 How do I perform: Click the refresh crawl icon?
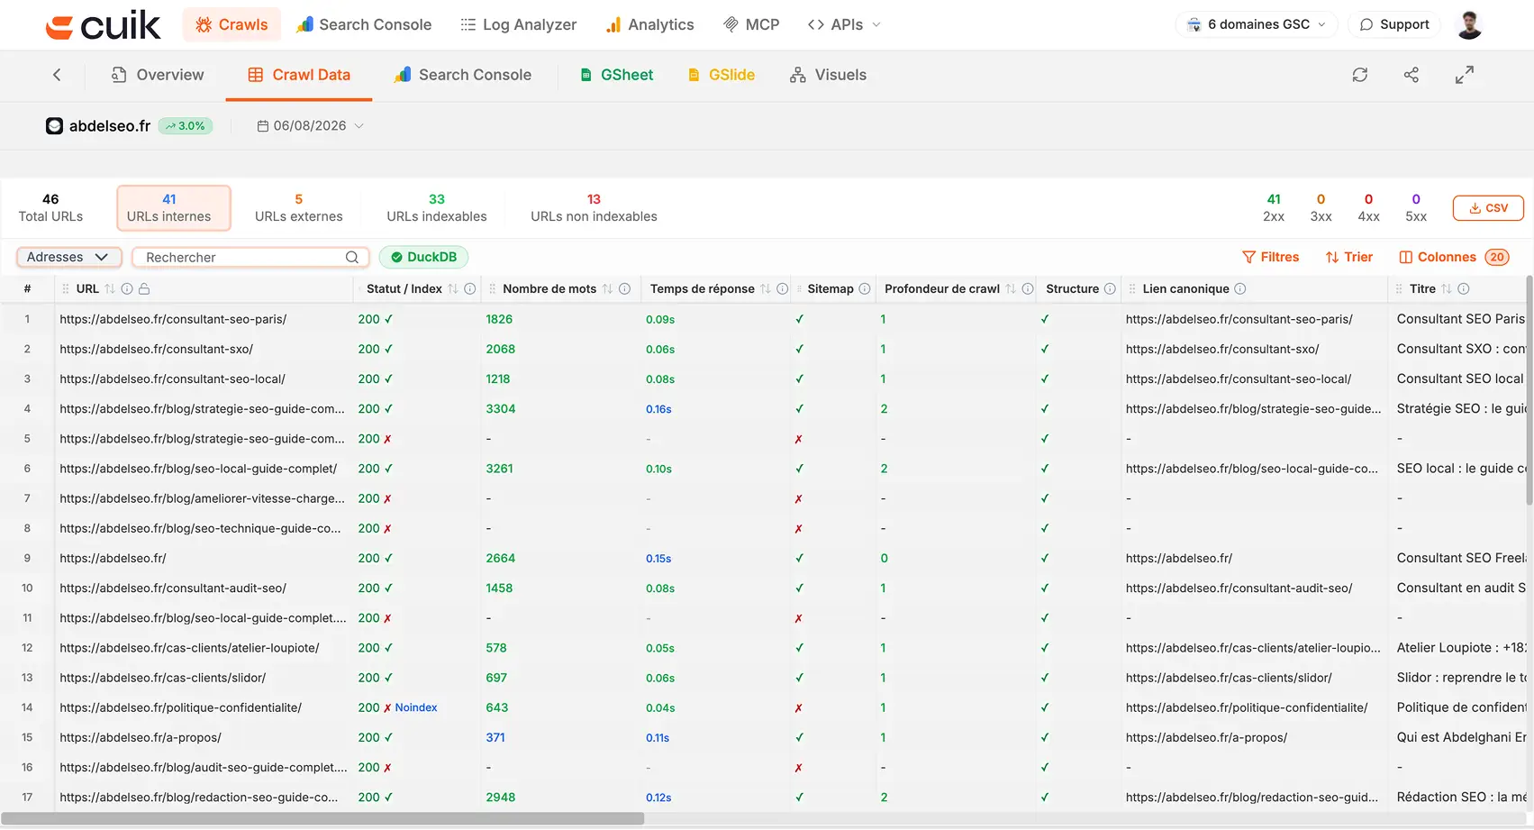pos(1360,75)
